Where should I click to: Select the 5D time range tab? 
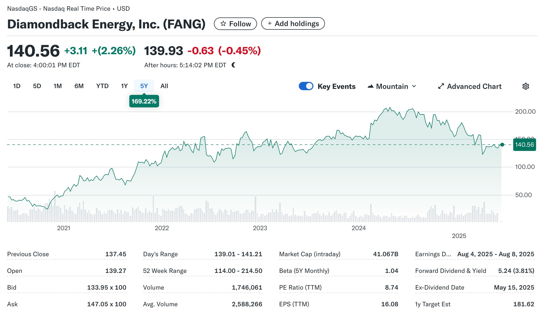pyautogui.click(x=37, y=86)
